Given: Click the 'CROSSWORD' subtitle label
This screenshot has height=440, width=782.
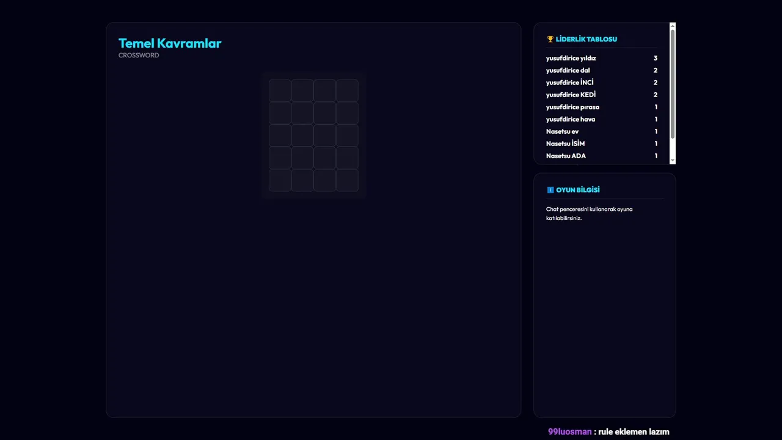Looking at the screenshot, I should [x=139, y=55].
